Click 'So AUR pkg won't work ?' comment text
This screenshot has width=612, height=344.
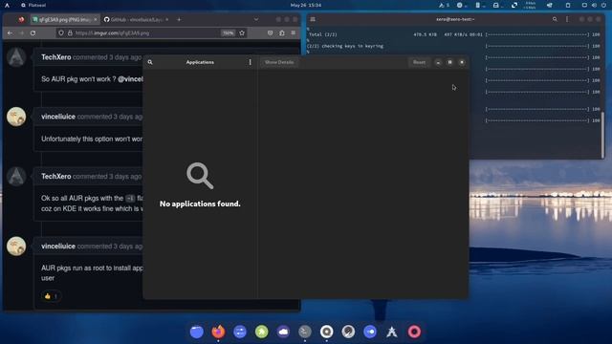pos(78,79)
